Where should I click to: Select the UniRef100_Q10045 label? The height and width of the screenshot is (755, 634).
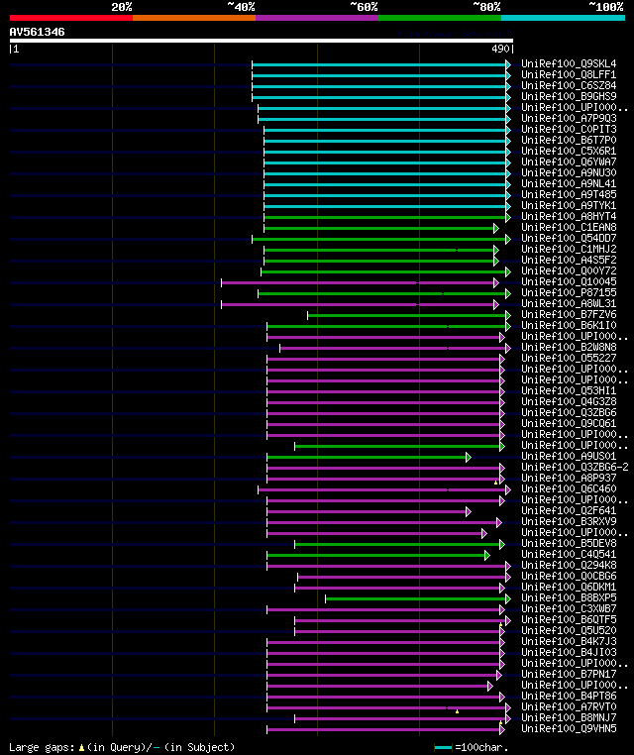[x=569, y=281]
